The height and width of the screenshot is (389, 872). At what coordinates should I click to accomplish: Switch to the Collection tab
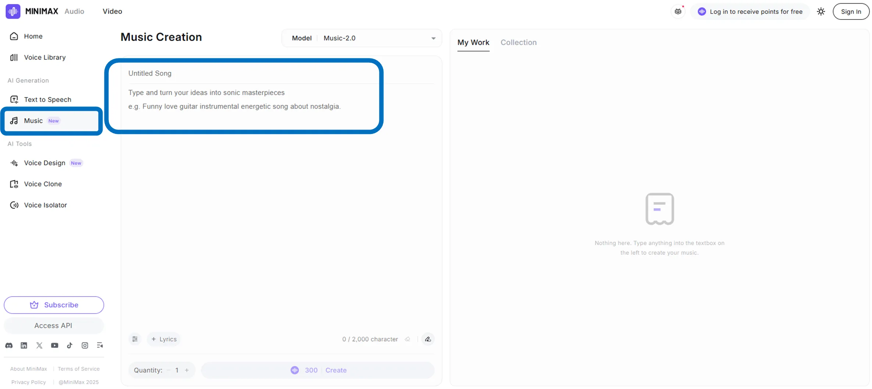click(518, 43)
